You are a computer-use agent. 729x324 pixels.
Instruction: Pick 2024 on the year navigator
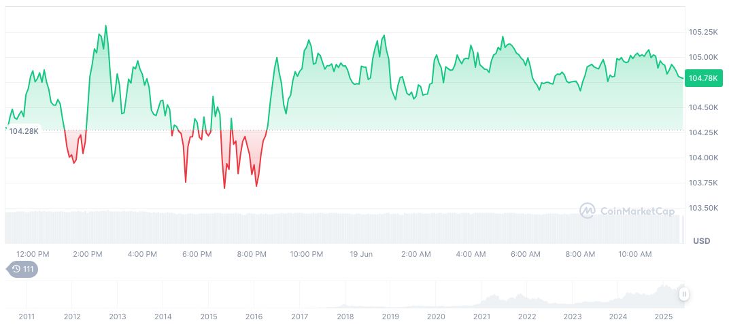[x=618, y=317]
